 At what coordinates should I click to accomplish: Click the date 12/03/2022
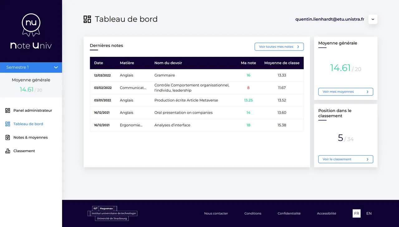pos(103,75)
